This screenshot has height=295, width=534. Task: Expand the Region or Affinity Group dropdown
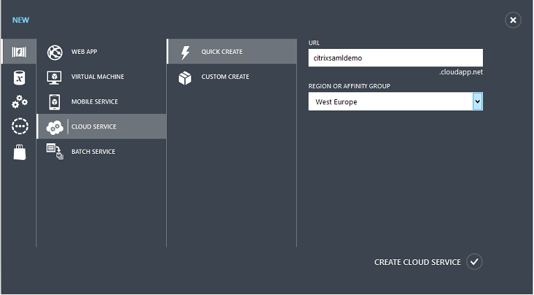[477, 102]
